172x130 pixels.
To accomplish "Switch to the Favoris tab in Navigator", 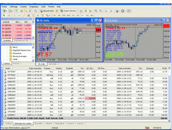I will 16,63.
